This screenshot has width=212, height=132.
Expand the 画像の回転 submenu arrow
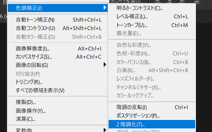[x=105, y=65]
